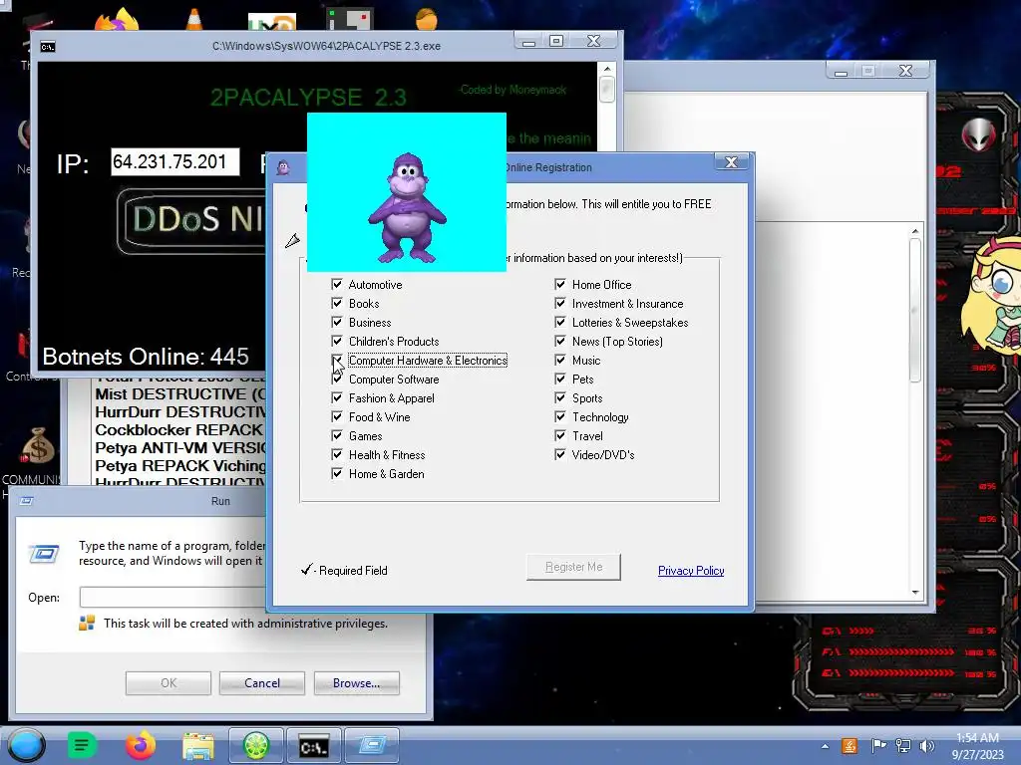Viewport: 1021px width, 765px height.
Task: Click the console icon in 2PACALYPSE title bar
Action: click(48, 46)
